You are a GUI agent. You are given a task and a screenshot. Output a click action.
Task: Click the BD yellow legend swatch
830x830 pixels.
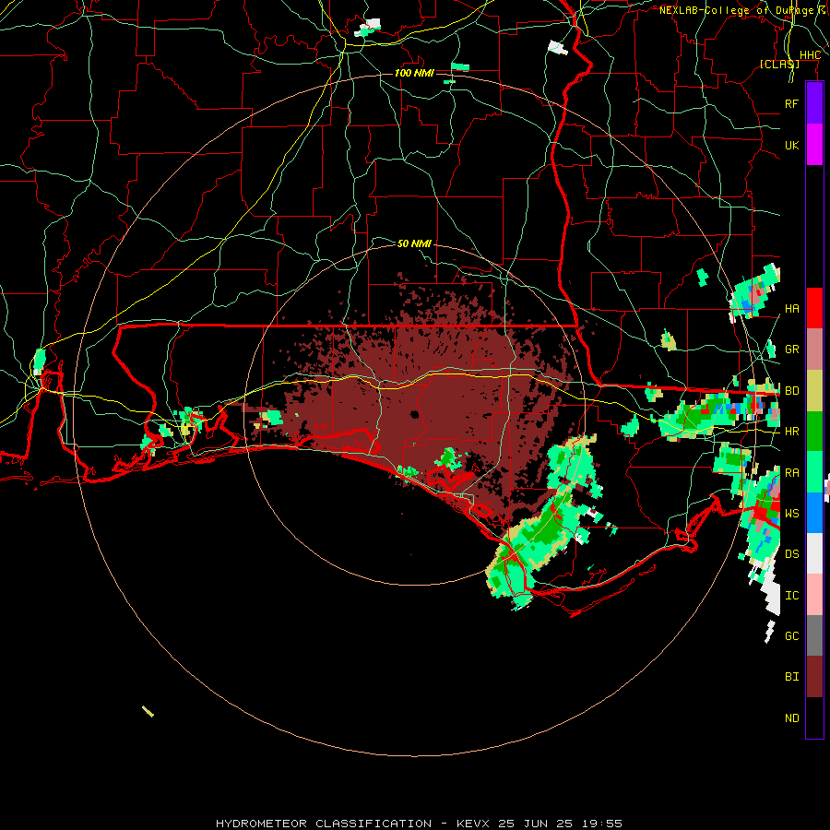[814, 391]
